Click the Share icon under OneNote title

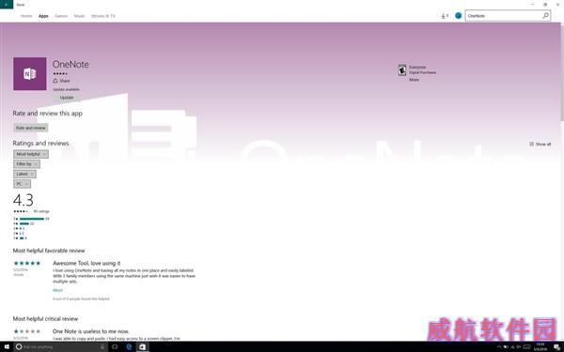click(x=55, y=81)
